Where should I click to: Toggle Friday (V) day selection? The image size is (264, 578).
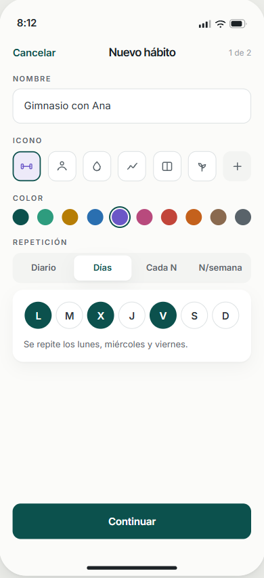tap(163, 315)
